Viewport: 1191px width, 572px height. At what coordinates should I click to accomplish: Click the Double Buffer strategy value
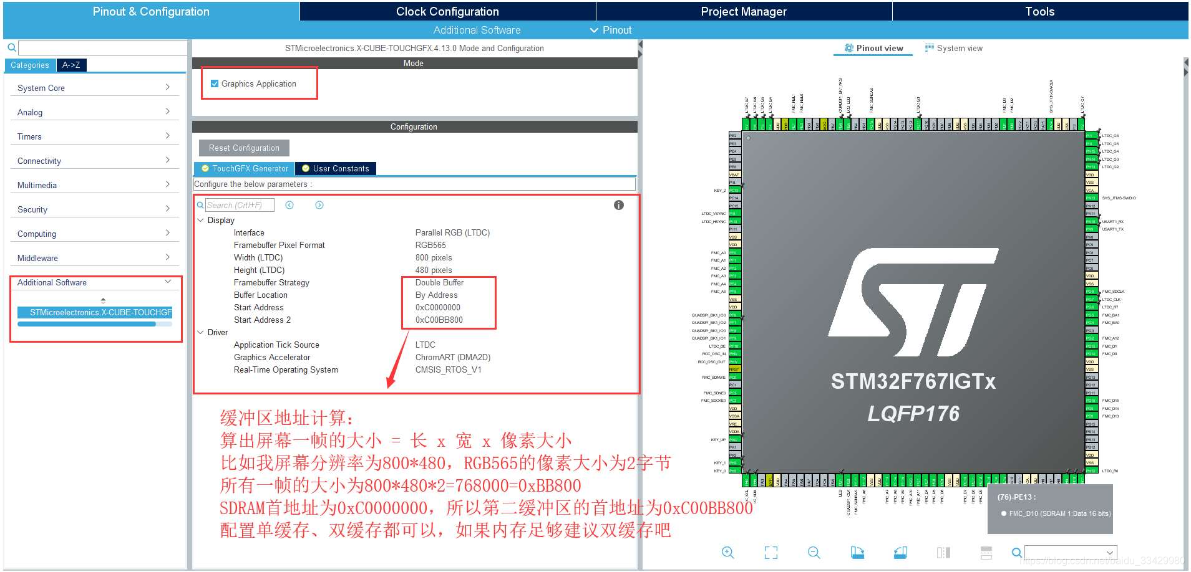coord(439,282)
